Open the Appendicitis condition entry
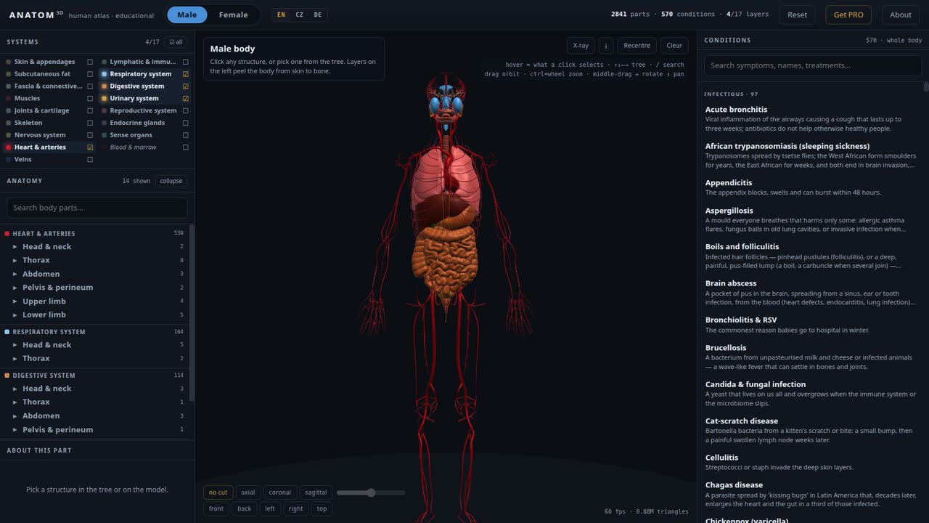The width and height of the screenshot is (929, 523). pyautogui.click(x=811, y=187)
